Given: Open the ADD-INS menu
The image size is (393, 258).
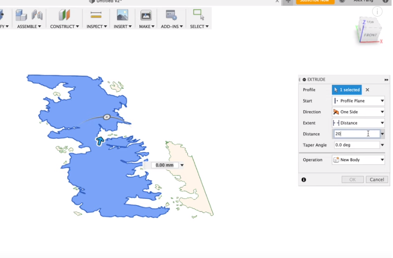Looking at the screenshot, I should (172, 26).
